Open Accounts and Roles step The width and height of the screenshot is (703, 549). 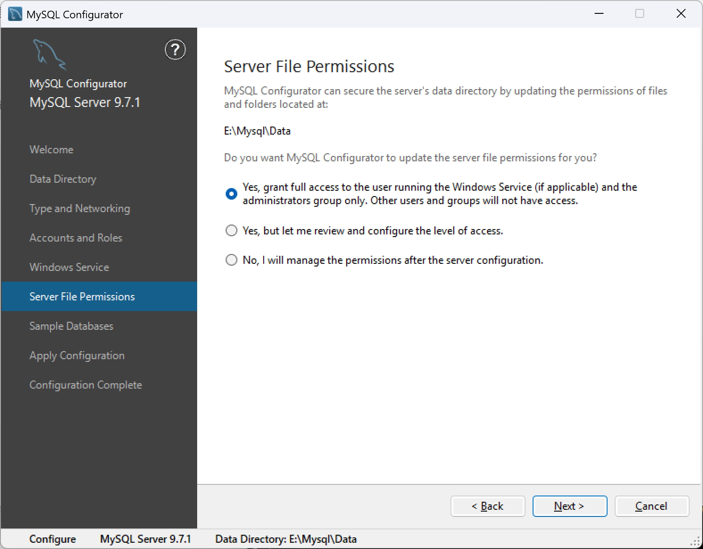pos(76,238)
